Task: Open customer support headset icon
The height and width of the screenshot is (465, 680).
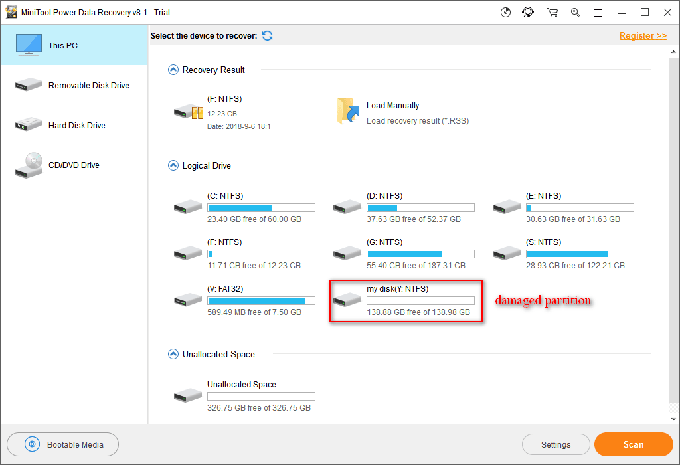Action: click(x=528, y=12)
